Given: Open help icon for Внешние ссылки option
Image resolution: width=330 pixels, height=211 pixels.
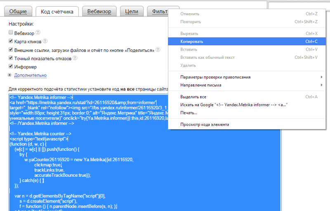Looking at the screenshot, I should [158, 50].
